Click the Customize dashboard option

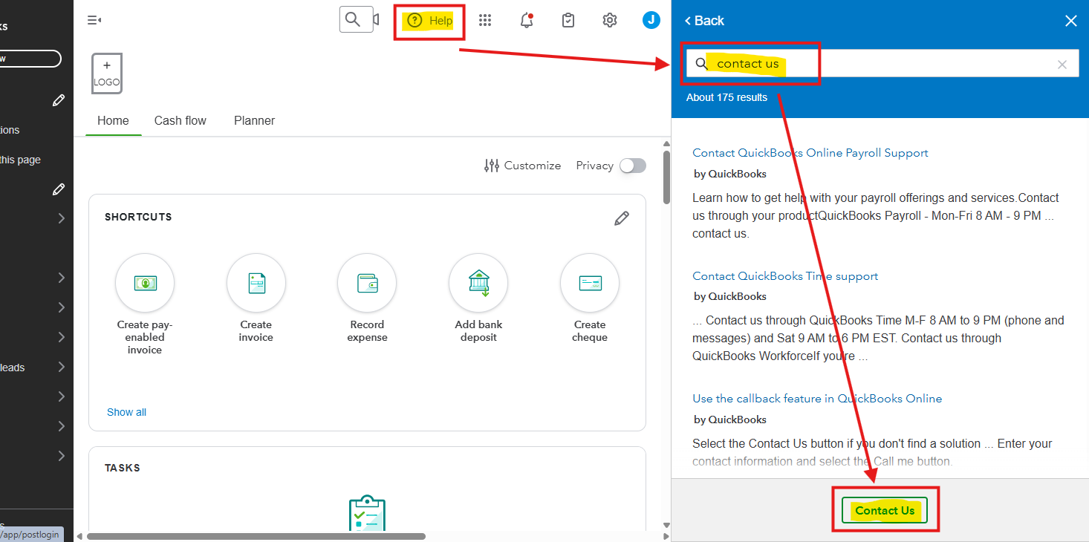point(522,166)
